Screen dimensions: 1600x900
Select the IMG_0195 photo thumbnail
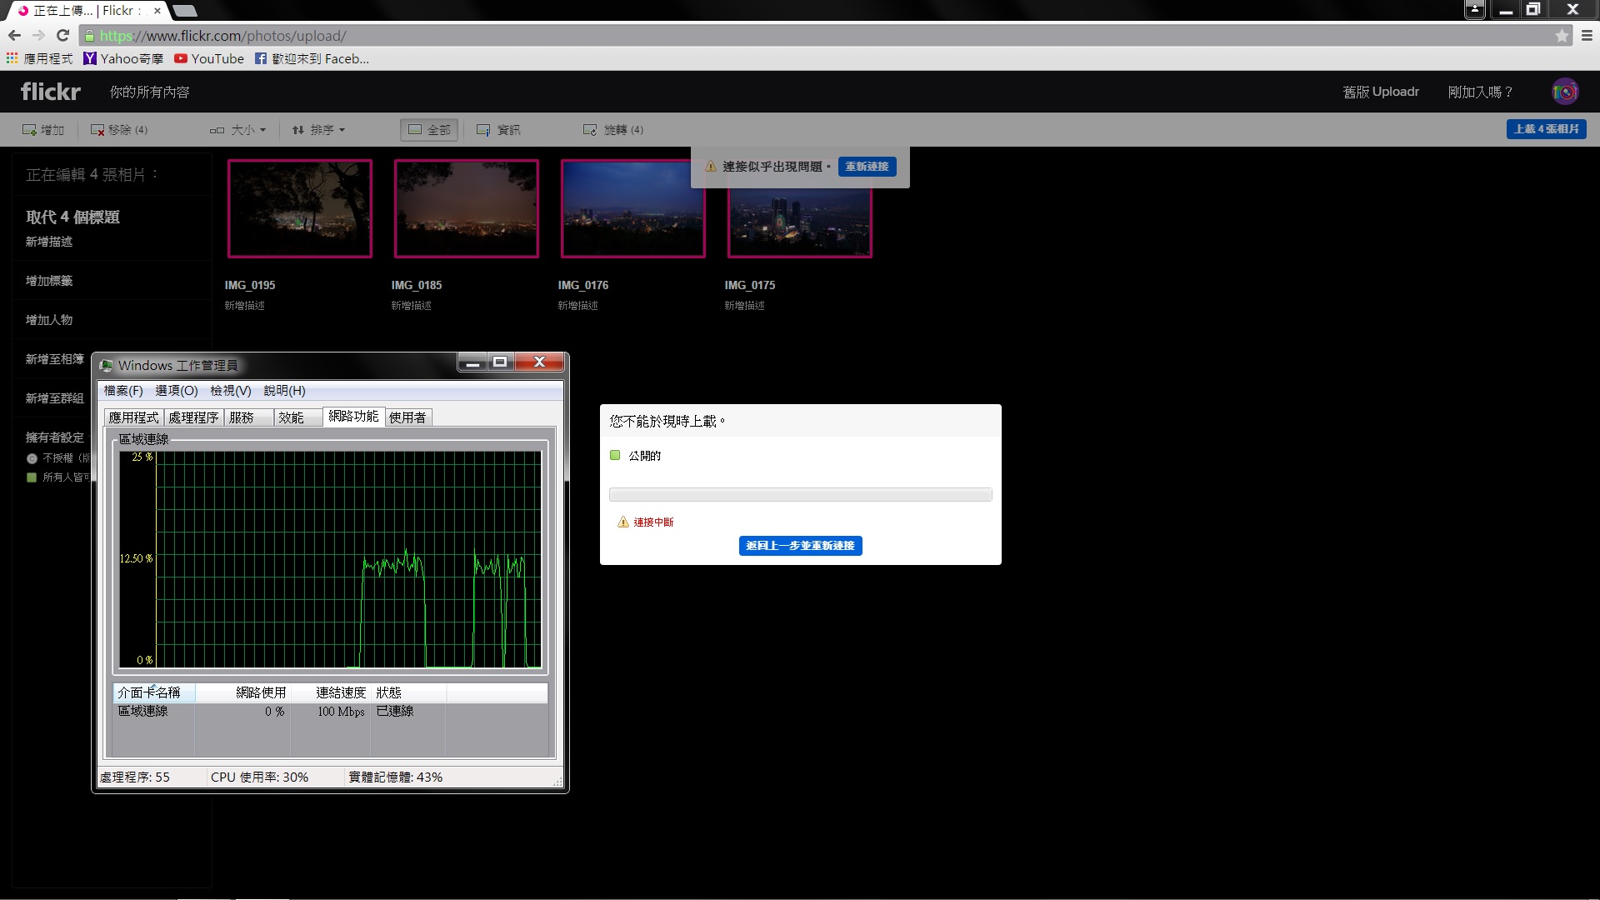tap(300, 208)
